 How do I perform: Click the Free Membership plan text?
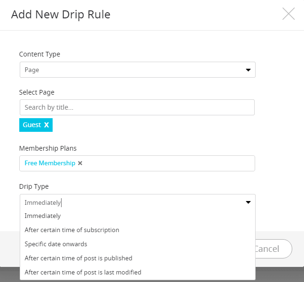coord(50,163)
